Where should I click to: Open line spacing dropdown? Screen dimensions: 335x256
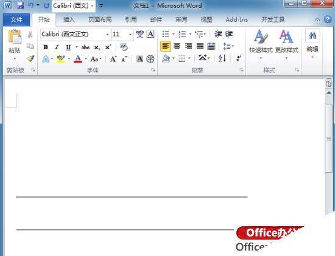click(228, 46)
